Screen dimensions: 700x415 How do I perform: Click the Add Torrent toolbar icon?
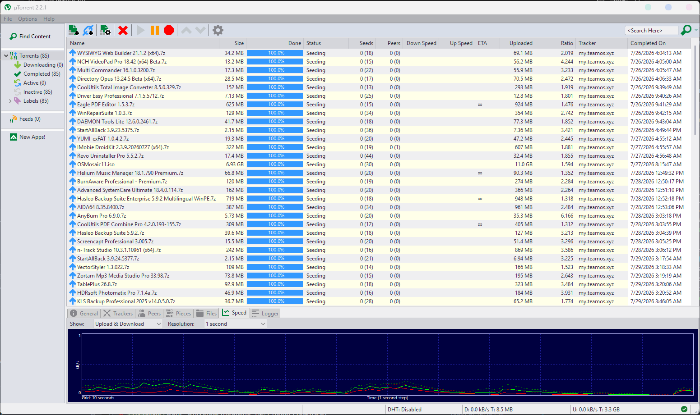74,30
